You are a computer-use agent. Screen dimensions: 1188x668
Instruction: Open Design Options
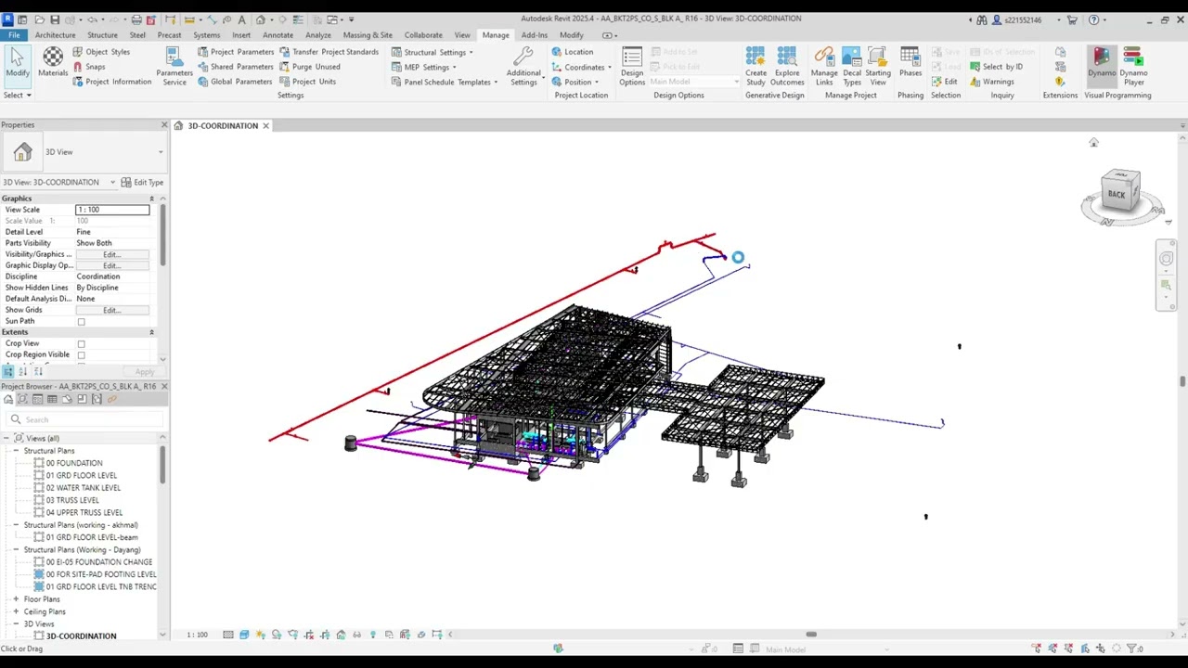tap(632, 67)
